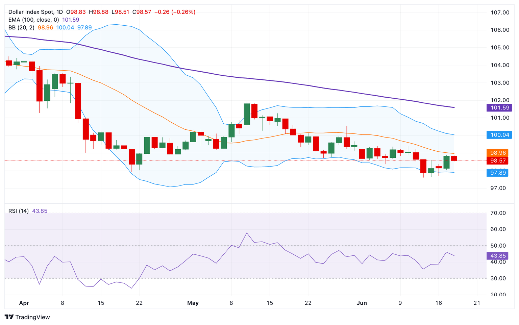Viewport: 519px width, 325px height.
Task: Click the purple 43.85 RSI value tag
Action: point(497,256)
